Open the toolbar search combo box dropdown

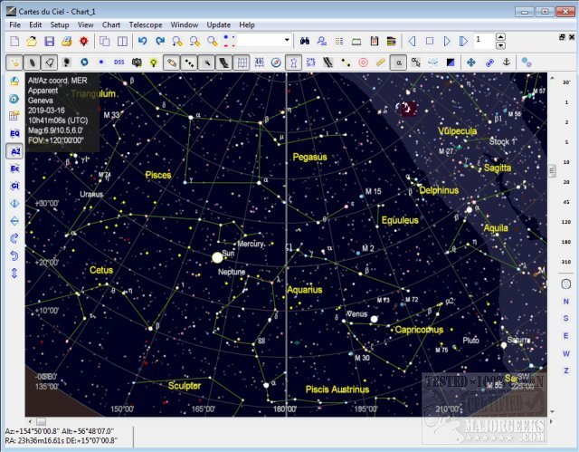288,42
